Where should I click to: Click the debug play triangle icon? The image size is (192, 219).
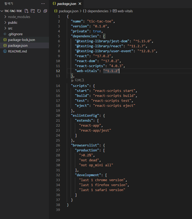click(x=72, y=81)
